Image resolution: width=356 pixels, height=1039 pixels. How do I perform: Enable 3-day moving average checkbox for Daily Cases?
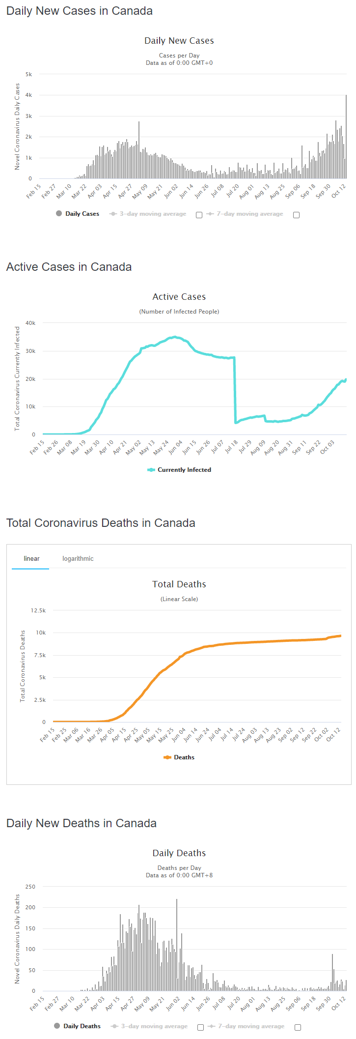199,215
